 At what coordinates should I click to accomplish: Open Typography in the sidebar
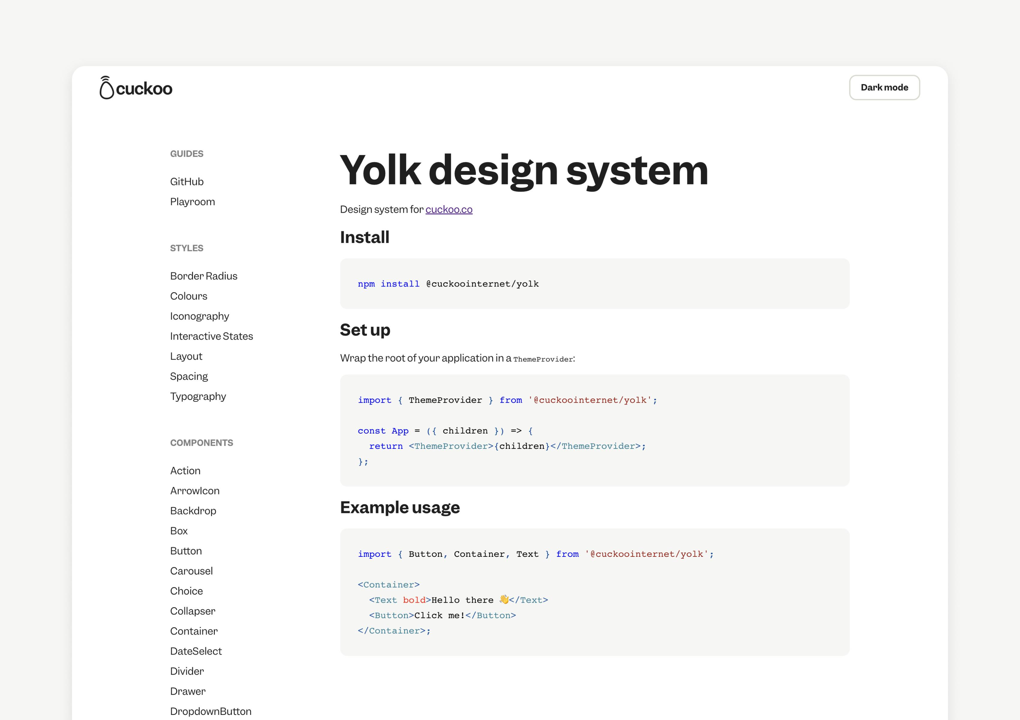(x=198, y=396)
